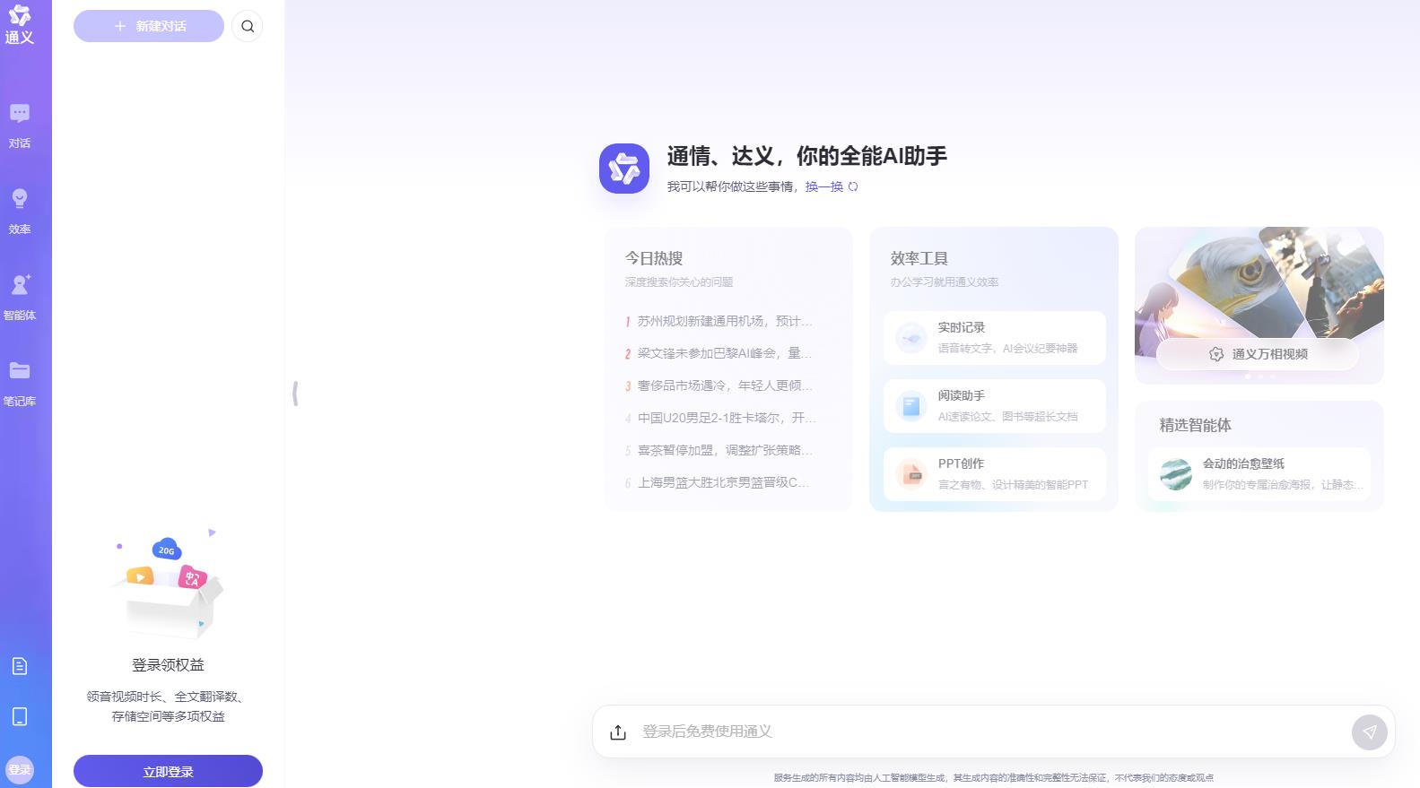The width and height of the screenshot is (1420, 788).
Task: Open the 智能体 agents section
Action: (20, 297)
